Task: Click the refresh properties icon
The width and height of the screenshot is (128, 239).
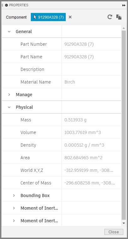Action: coord(110,17)
